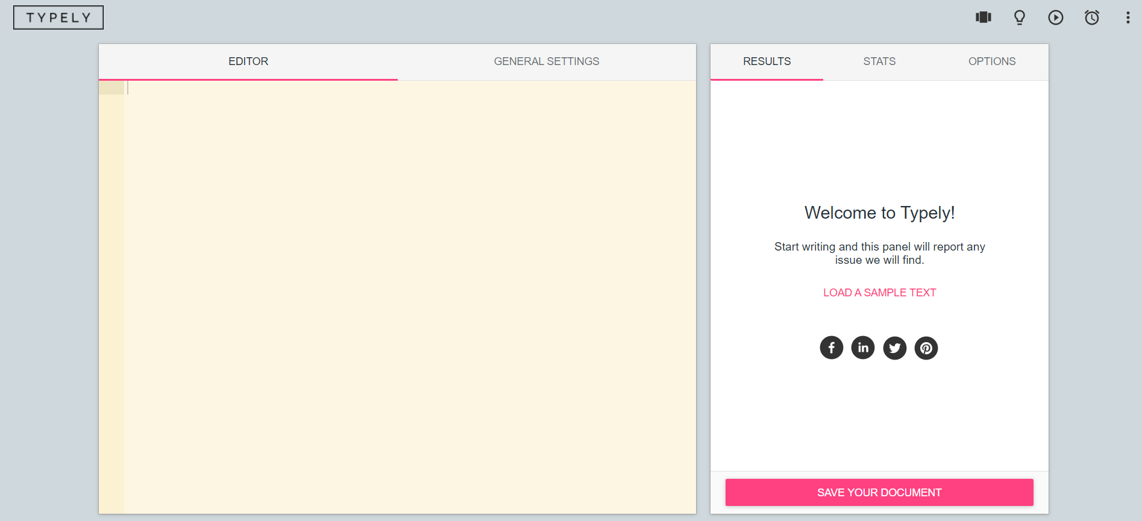Select the Results tab
This screenshot has height=521, width=1142.
(767, 61)
